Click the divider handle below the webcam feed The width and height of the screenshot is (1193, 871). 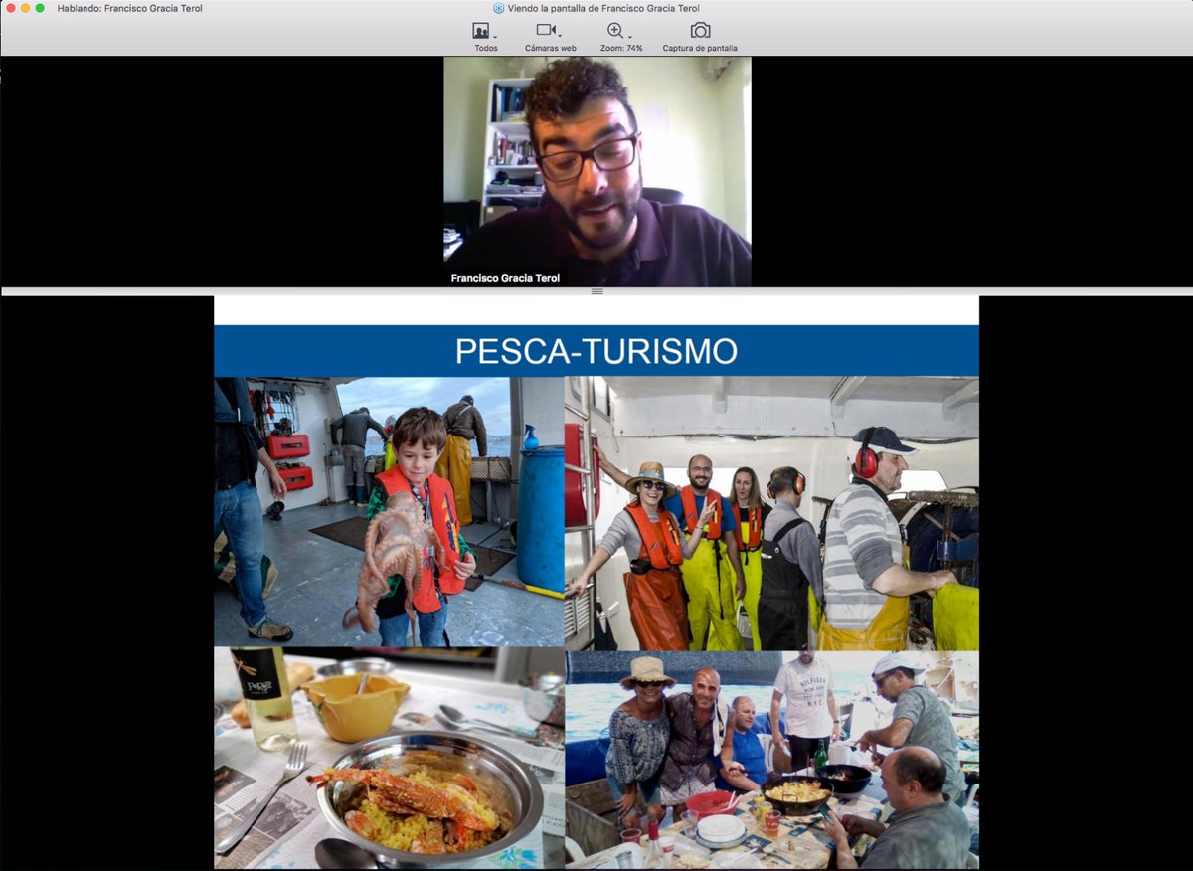click(x=596, y=290)
